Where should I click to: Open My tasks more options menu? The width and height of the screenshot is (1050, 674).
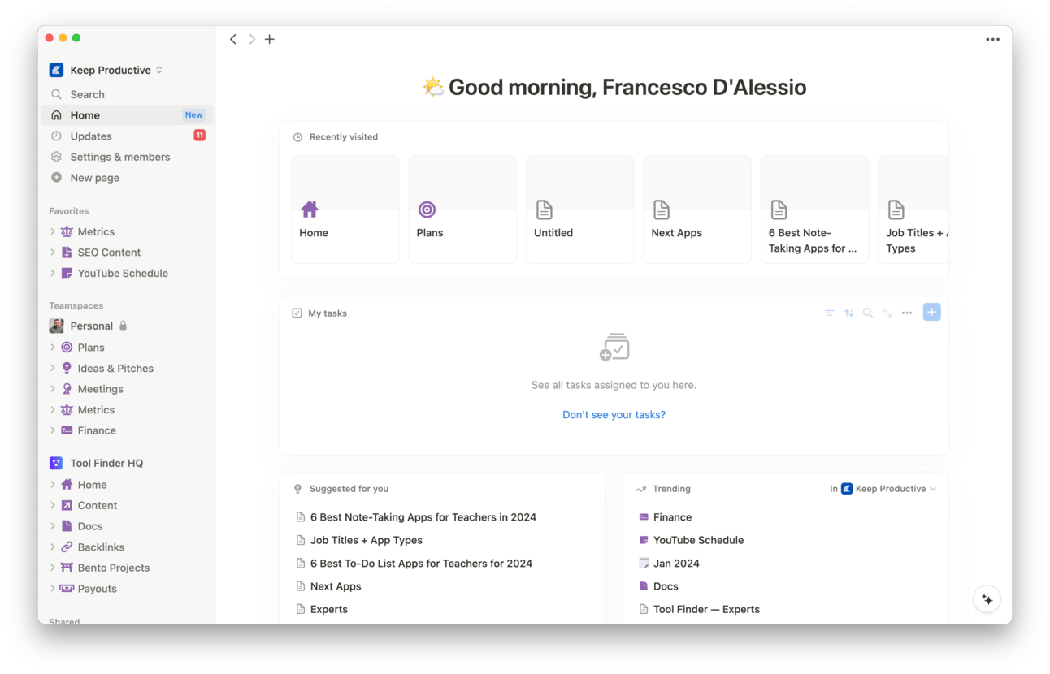(x=907, y=313)
